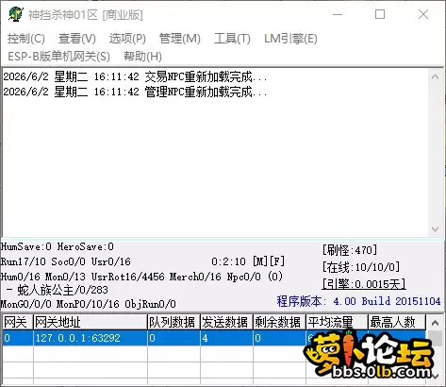This screenshot has height=387, width=446.
Task: Click the 平均流量 column header
Action: [x=337, y=322]
